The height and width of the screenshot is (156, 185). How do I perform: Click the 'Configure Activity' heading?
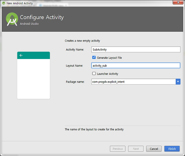click(x=42, y=17)
